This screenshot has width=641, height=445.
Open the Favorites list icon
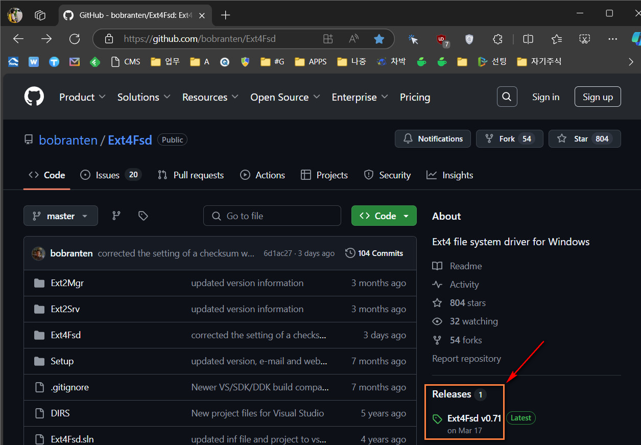click(x=557, y=39)
